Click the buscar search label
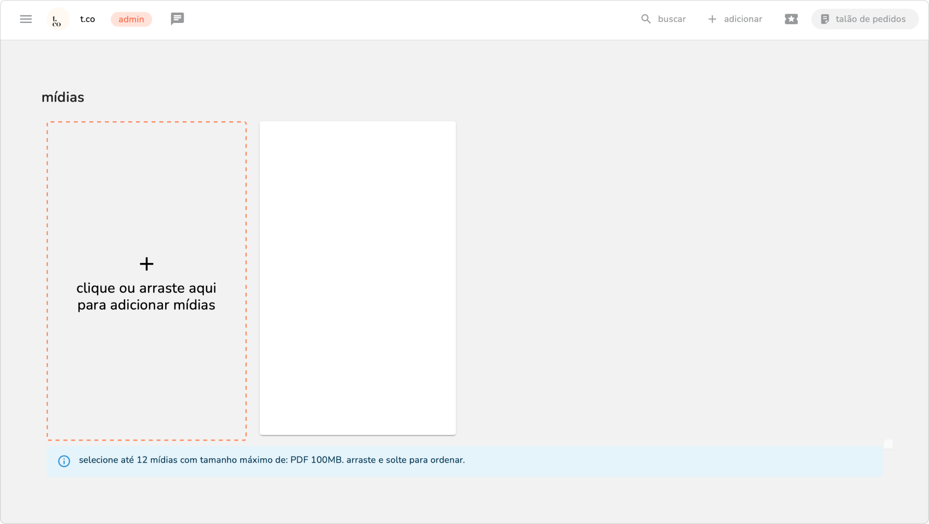Viewport: 929px width, 524px height. tap(672, 19)
